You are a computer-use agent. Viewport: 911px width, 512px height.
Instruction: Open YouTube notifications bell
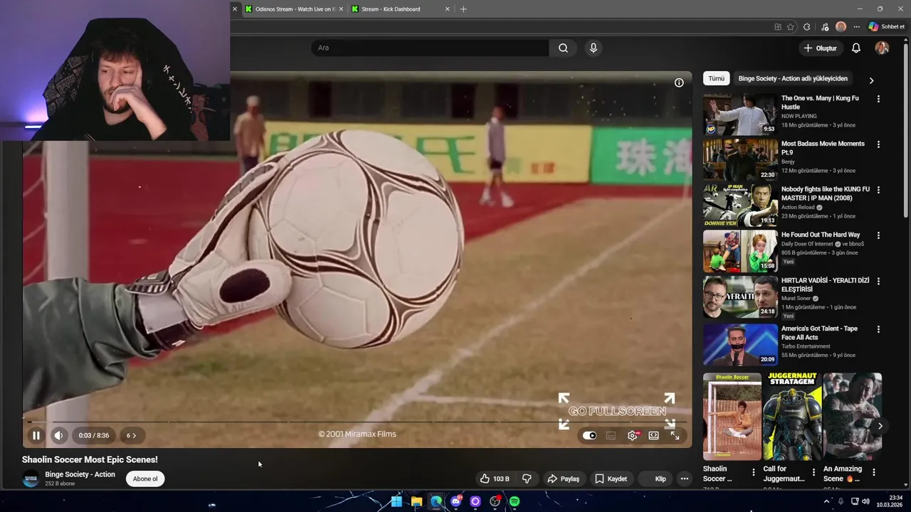tap(856, 48)
